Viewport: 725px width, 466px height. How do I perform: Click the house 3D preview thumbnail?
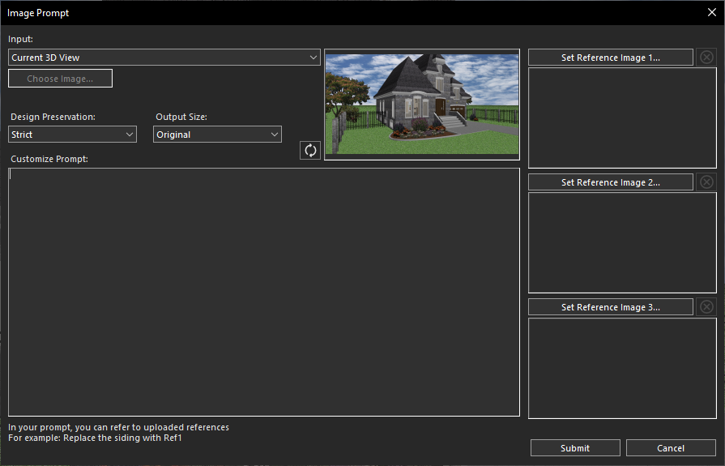(422, 105)
